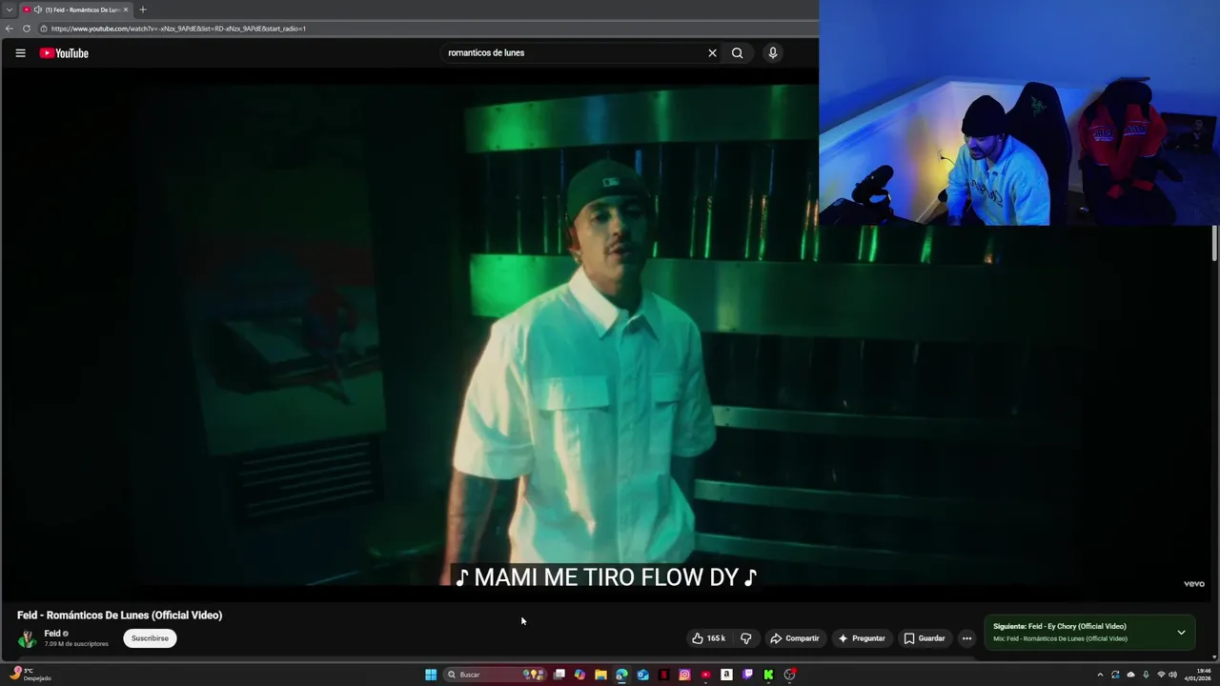Image resolution: width=1220 pixels, height=686 pixels.
Task: Open Wi-Fi network tray icon
Action: click(x=1161, y=675)
